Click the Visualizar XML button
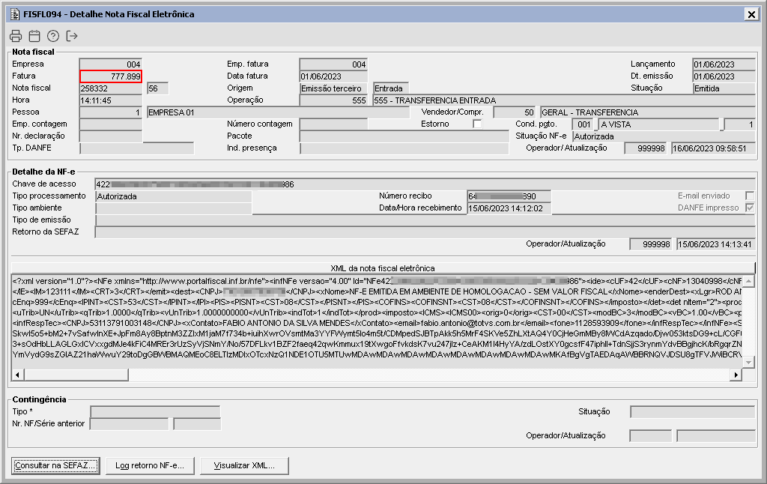 [x=244, y=465]
